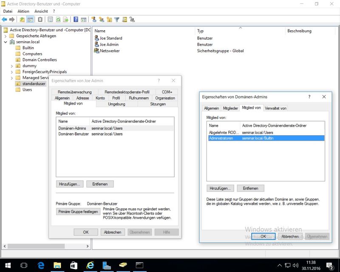
Task: Click the Up one level folder icon
Action: pos(23,20)
